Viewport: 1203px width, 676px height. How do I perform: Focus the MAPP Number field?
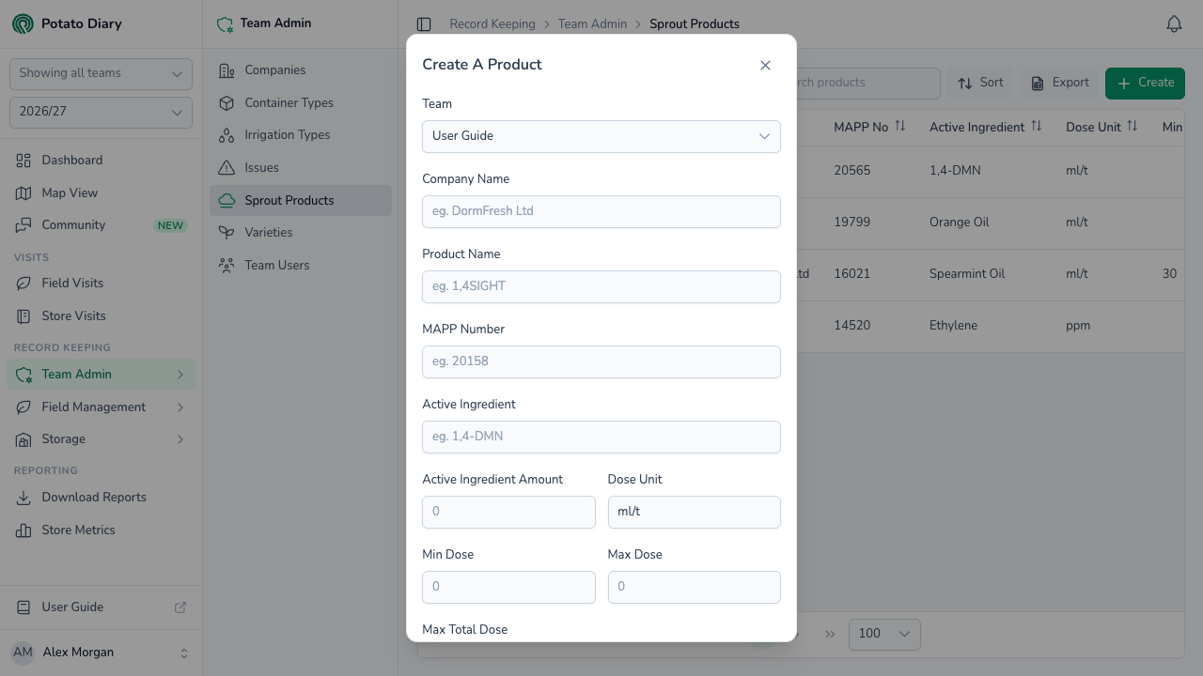pos(601,361)
